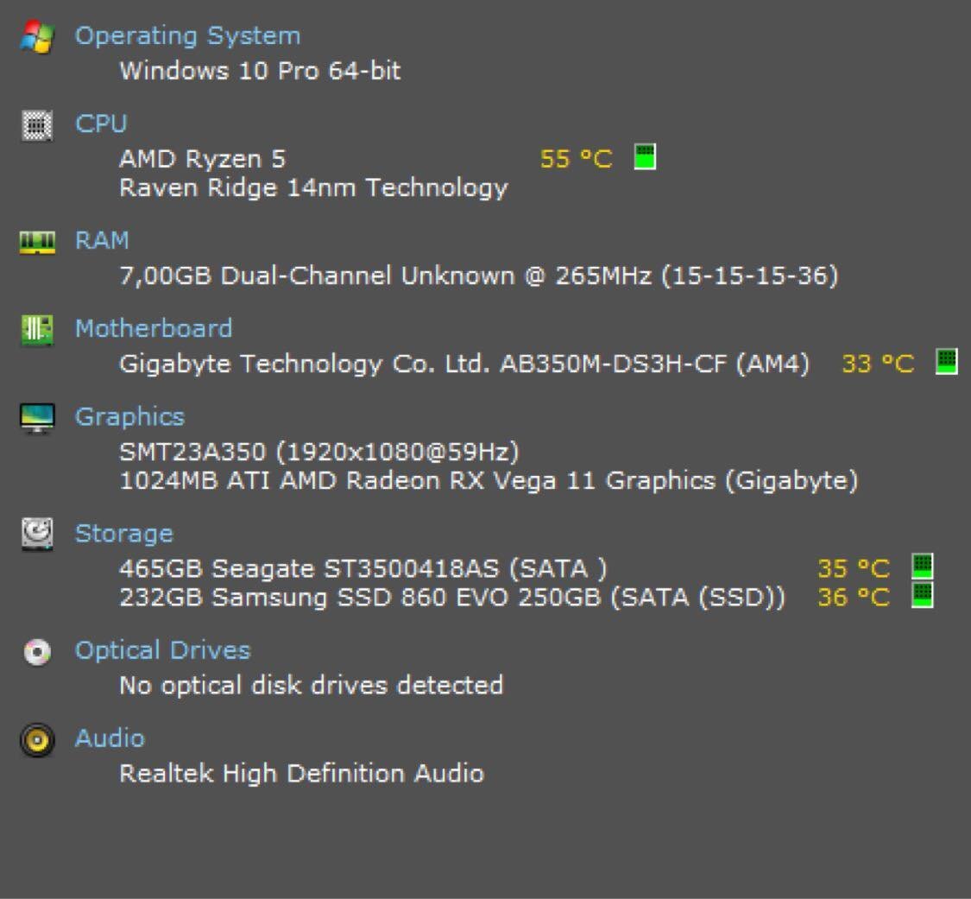Open the CPU section heading
The image size is (971, 899).
click(x=101, y=123)
